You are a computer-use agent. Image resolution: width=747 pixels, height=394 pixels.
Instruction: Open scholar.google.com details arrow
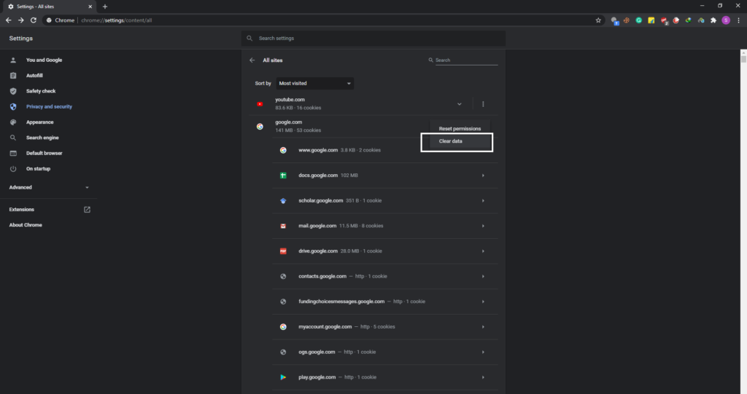[483, 201]
